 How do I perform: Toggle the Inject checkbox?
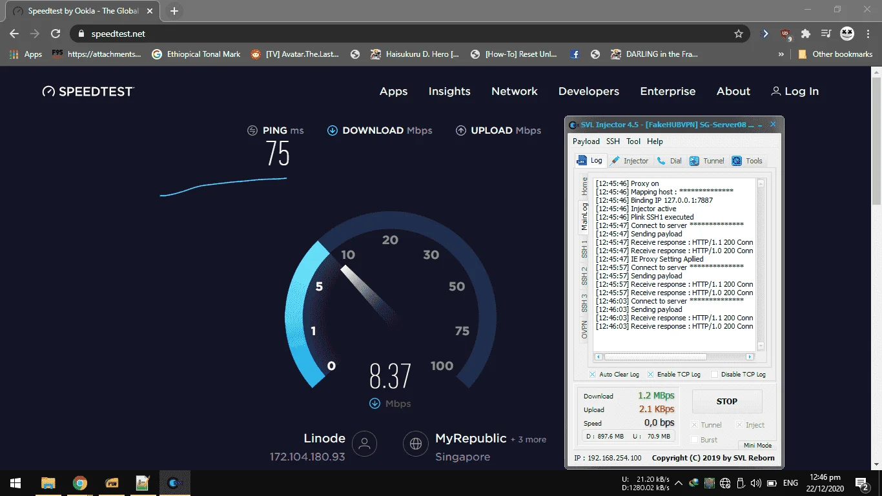(740, 425)
